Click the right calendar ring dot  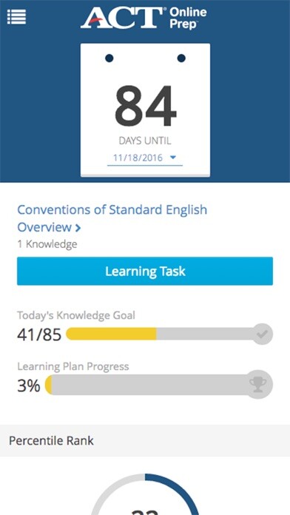pos(181,58)
